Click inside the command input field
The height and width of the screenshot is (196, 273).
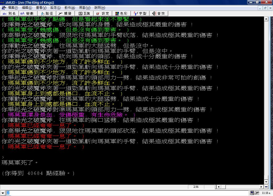pos(80,192)
